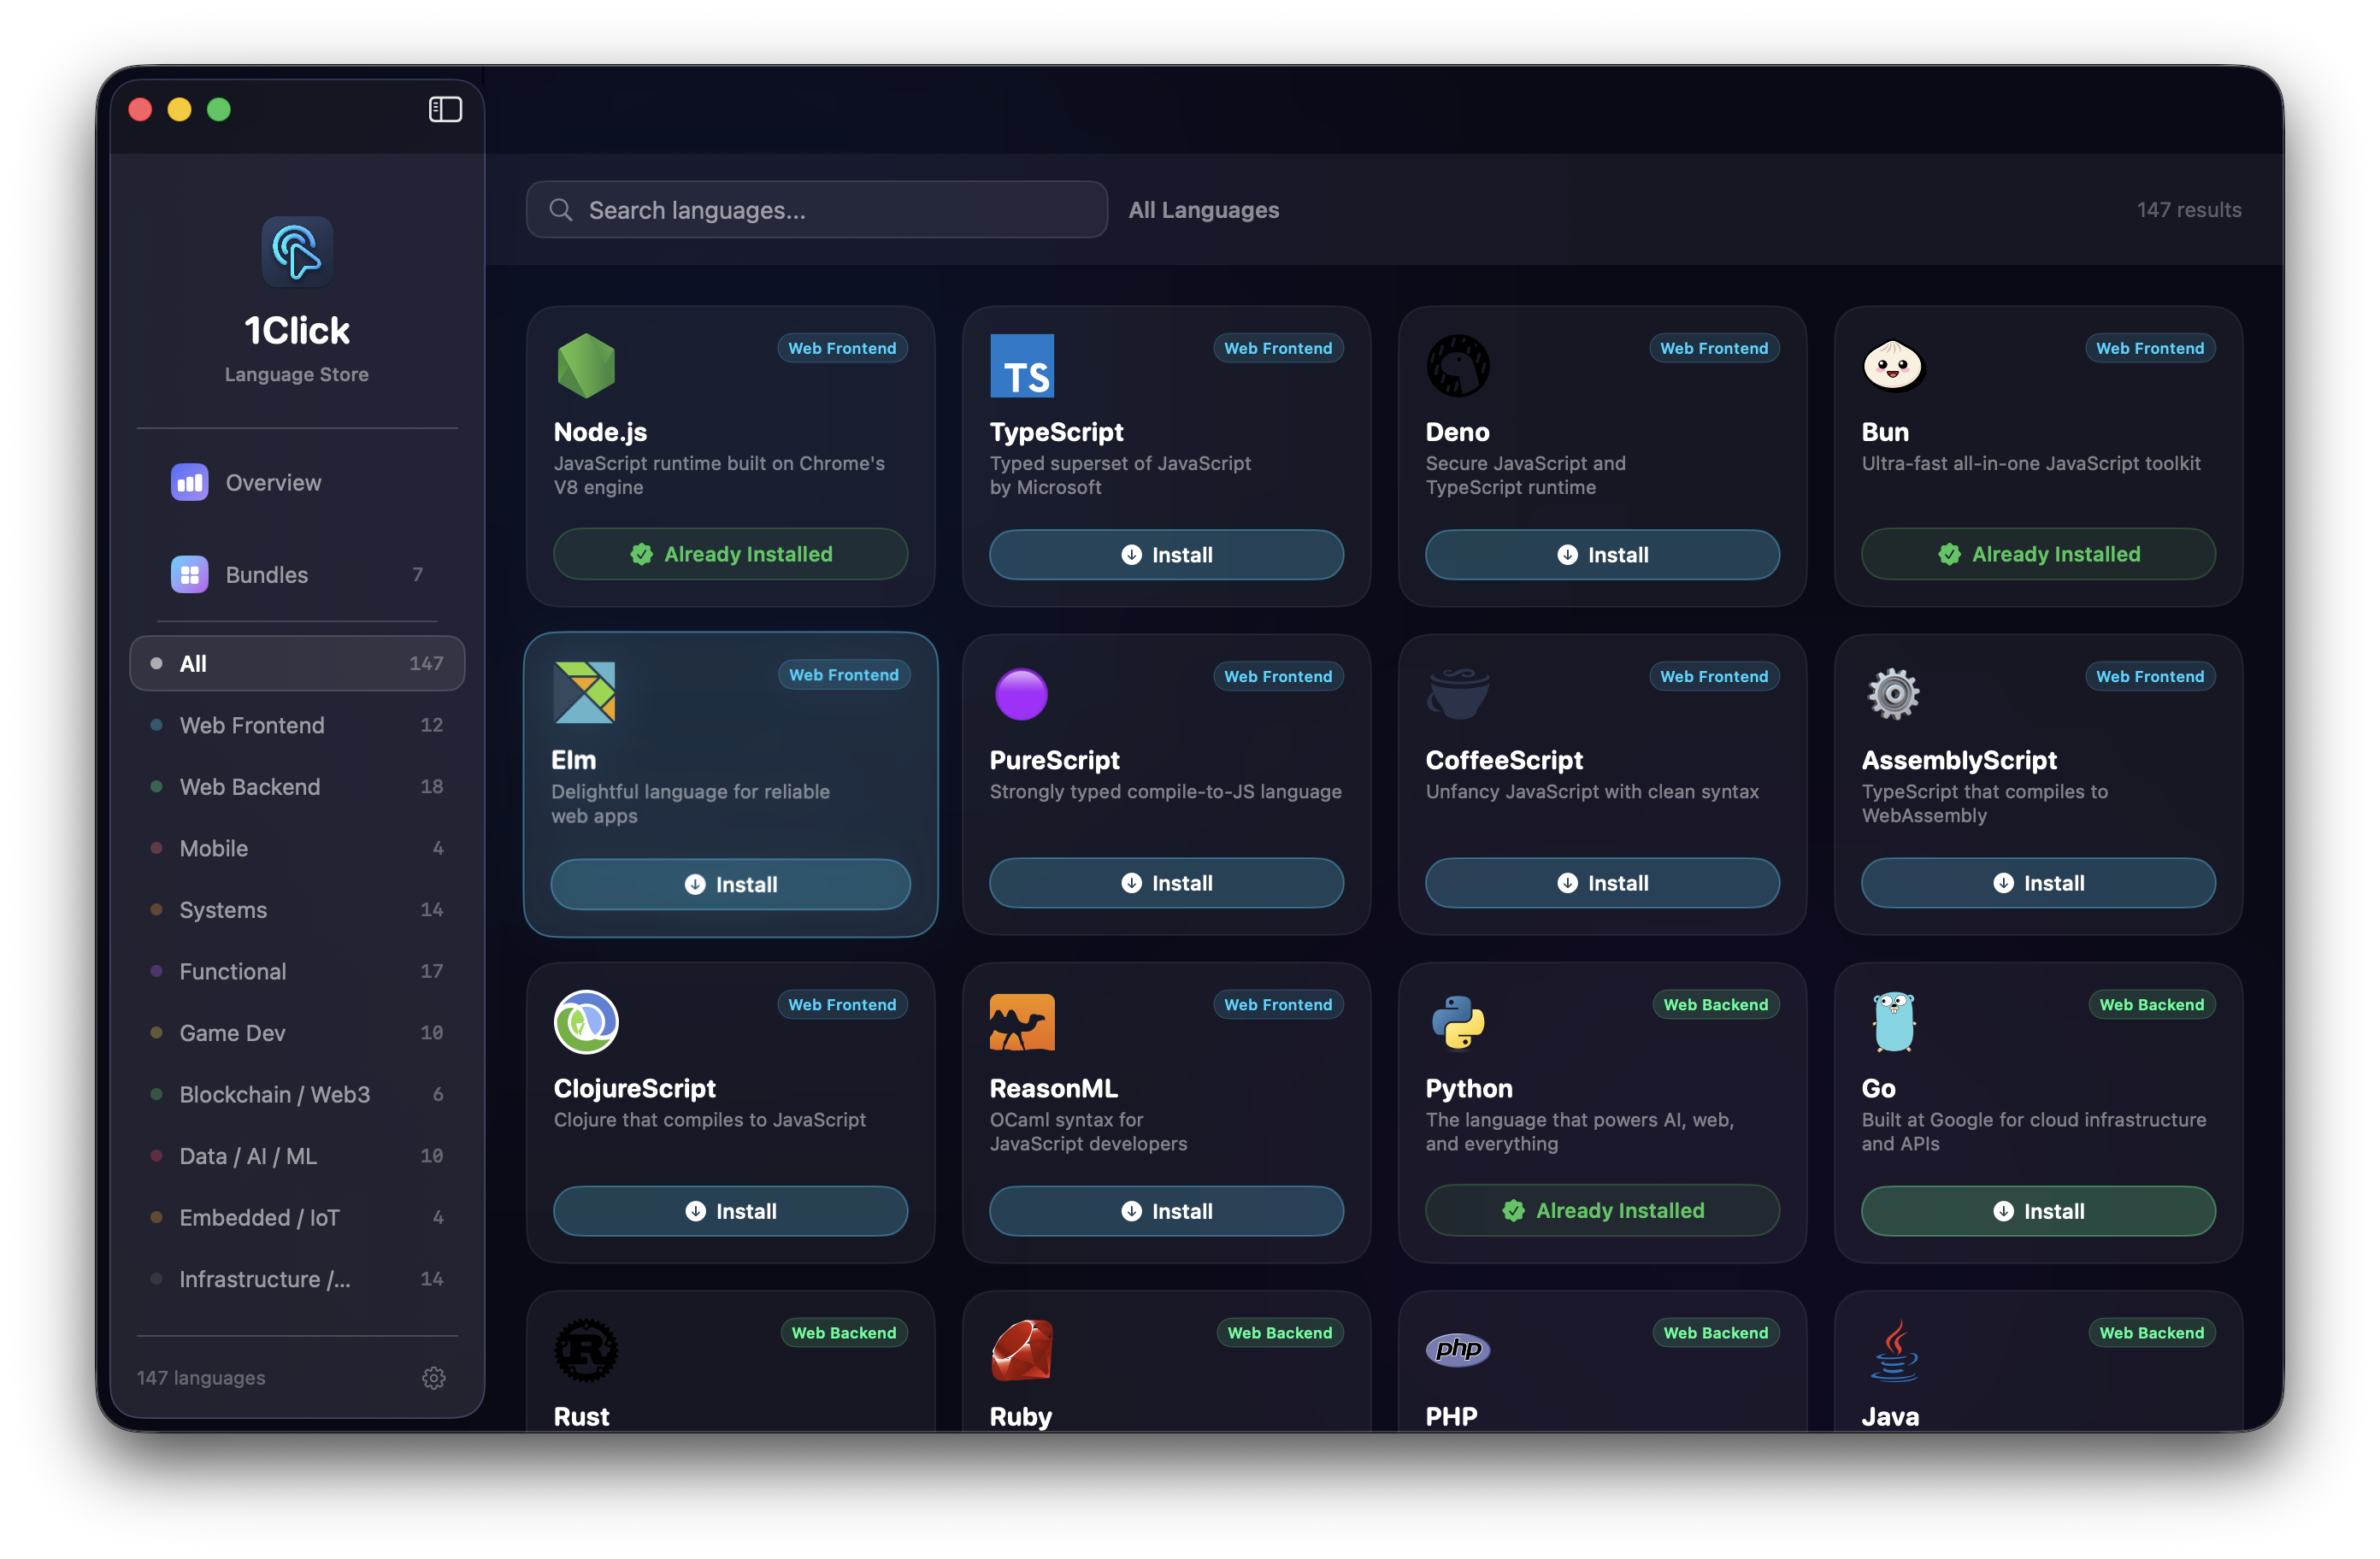
Task: Click the TypeScript TS logo
Action: 1022,366
